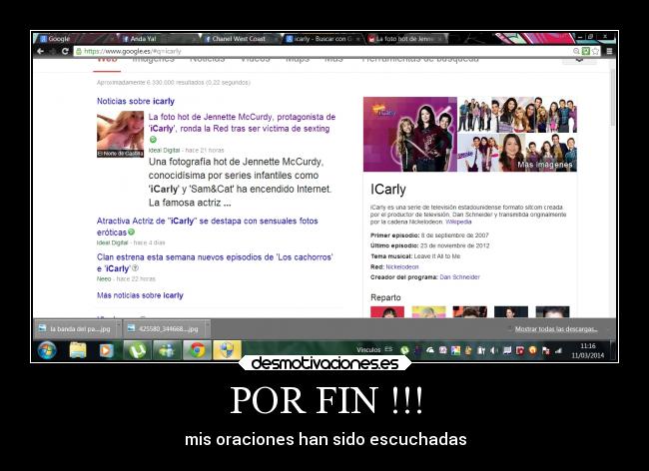Click the grey question-mark rating icon after 'iCarly'
Viewport: 649px width, 471px height.
[x=135, y=268]
